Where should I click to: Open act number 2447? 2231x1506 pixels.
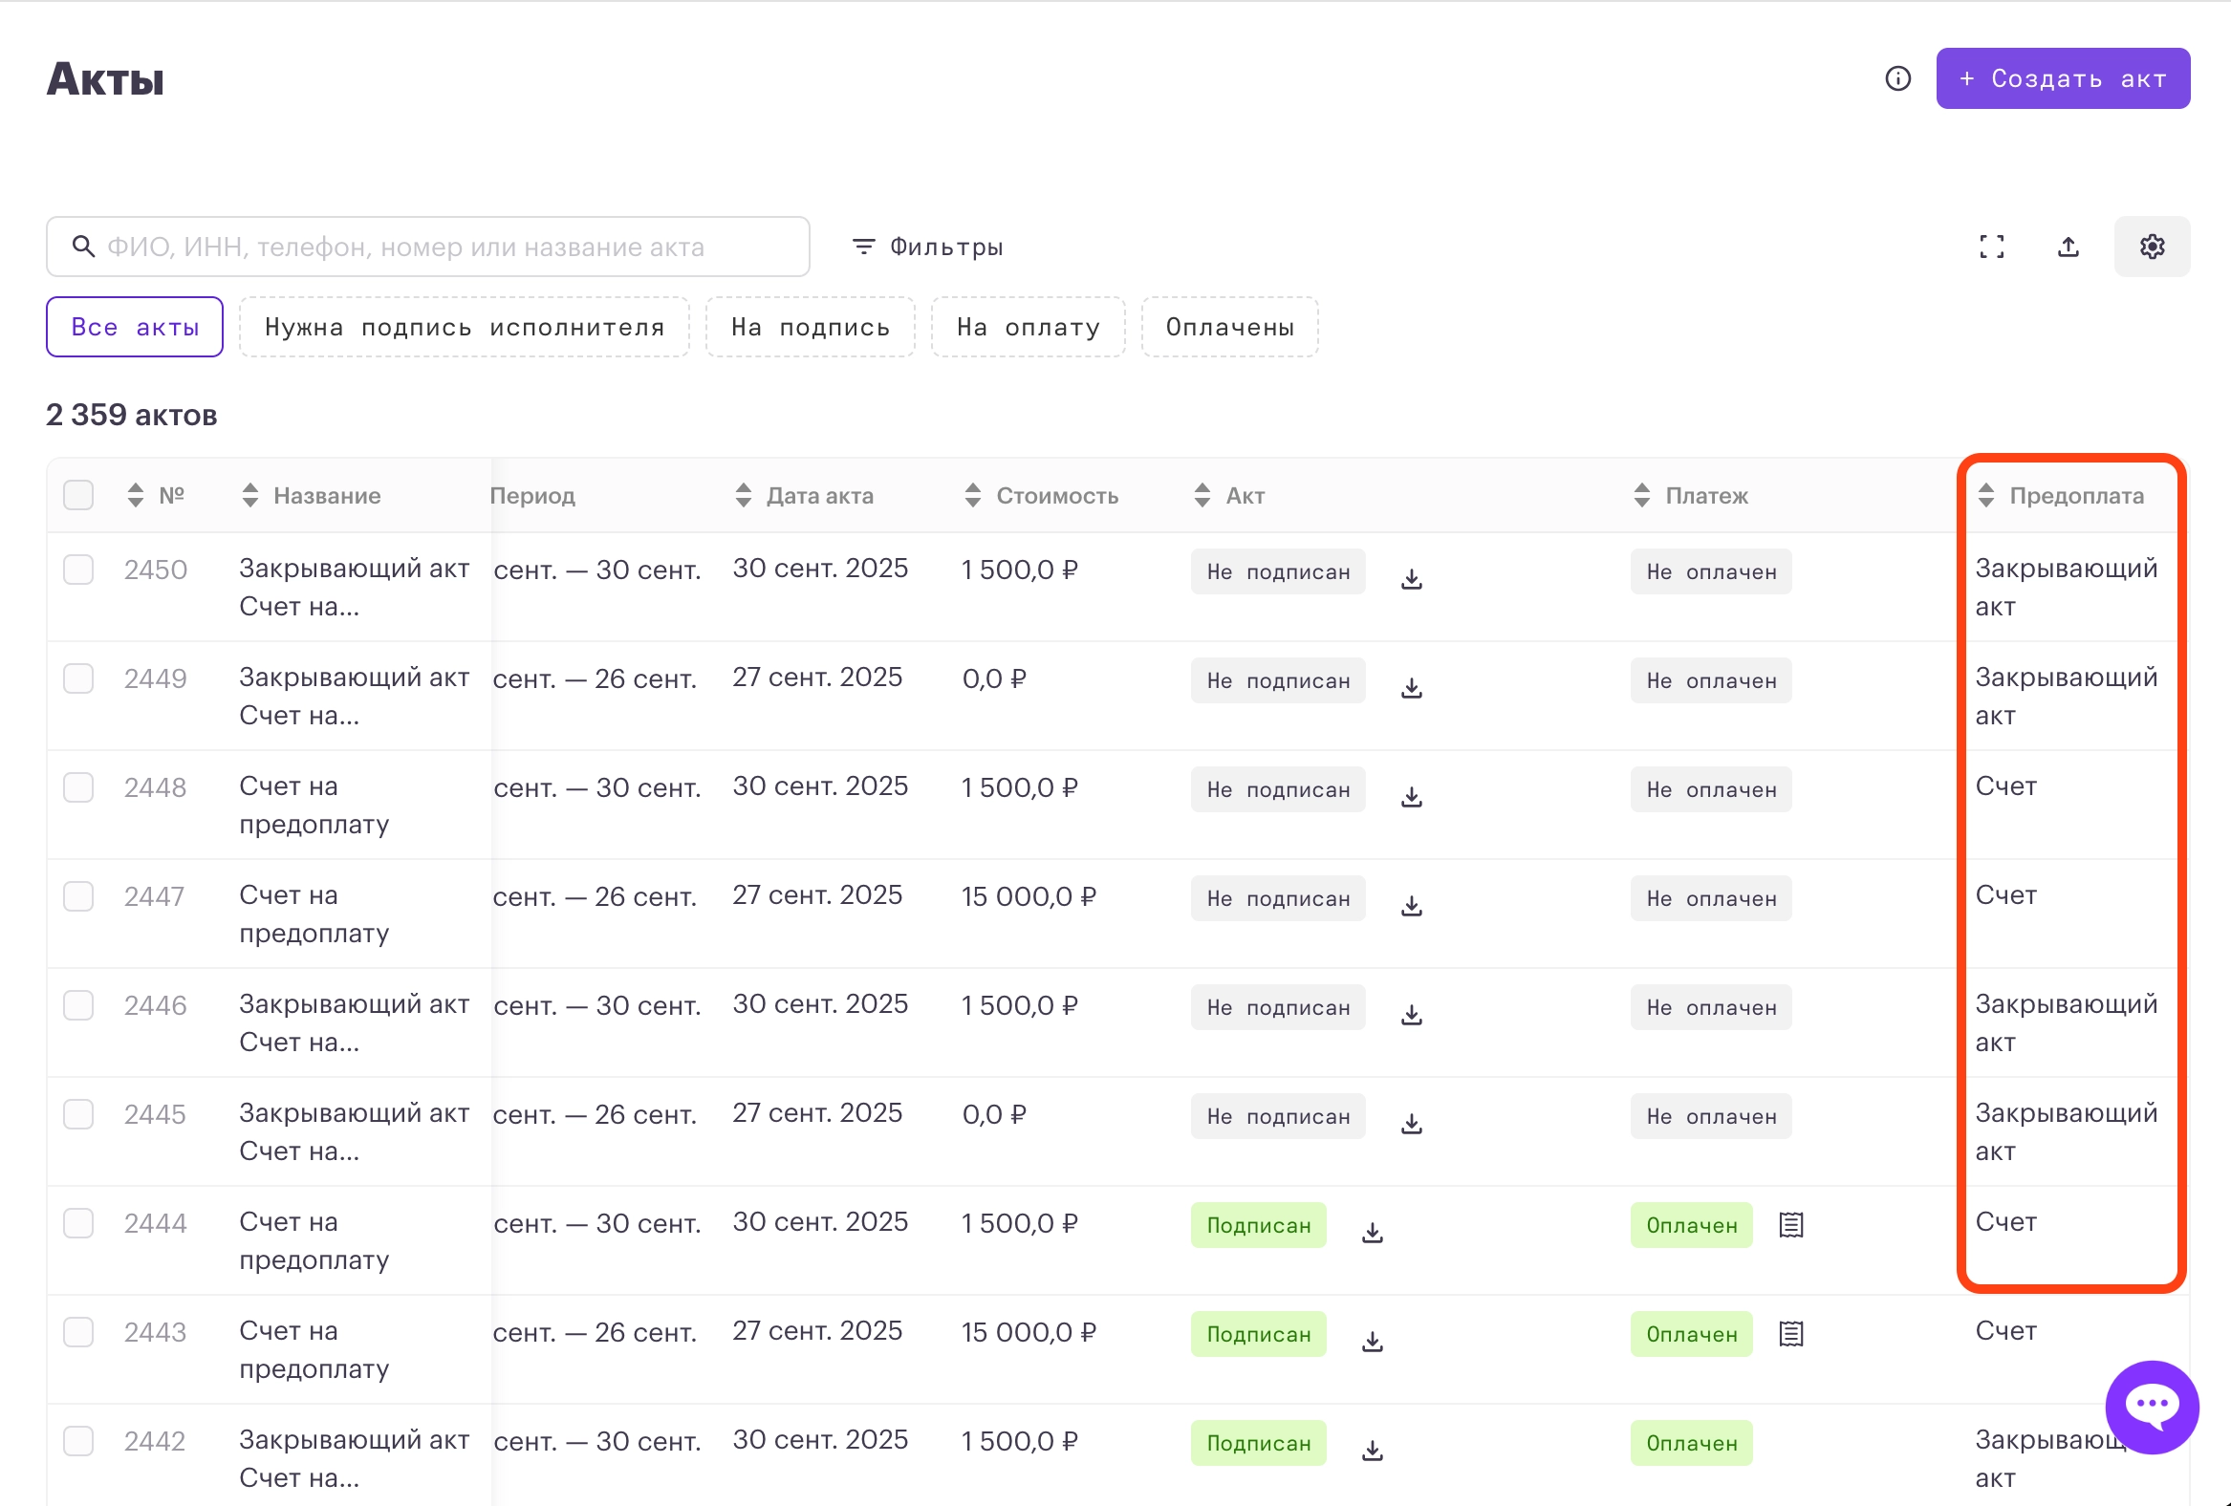point(154,896)
